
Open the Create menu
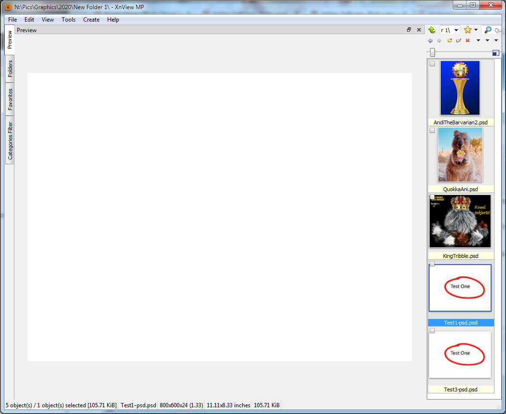coord(91,20)
